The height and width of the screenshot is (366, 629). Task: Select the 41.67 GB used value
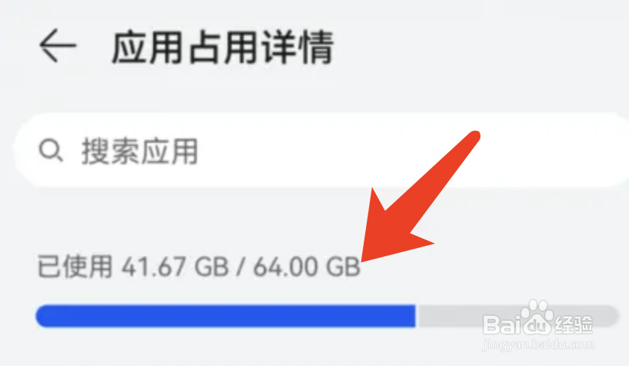pyautogui.click(x=175, y=267)
